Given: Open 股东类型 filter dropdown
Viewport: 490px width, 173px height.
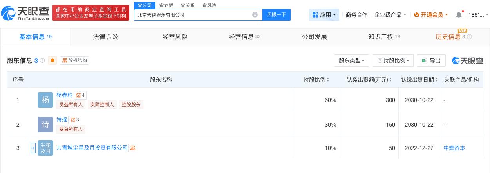Looking at the screenshot, I should pos(351,61).
